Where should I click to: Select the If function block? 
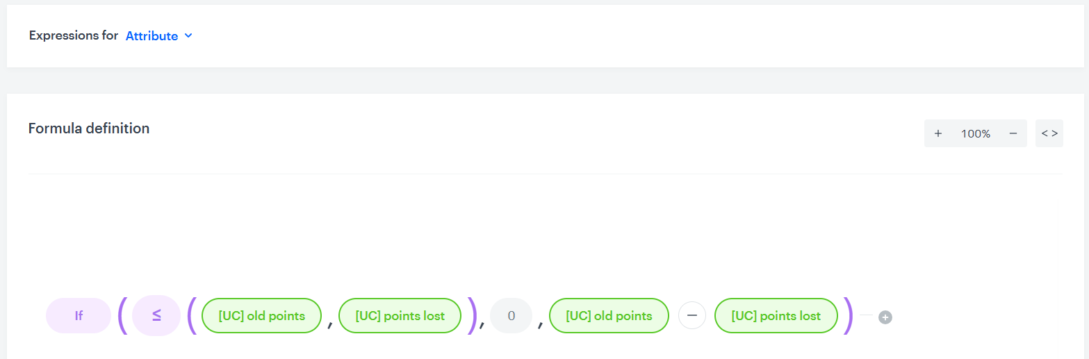pyautogui.click(x=79, y=316)
